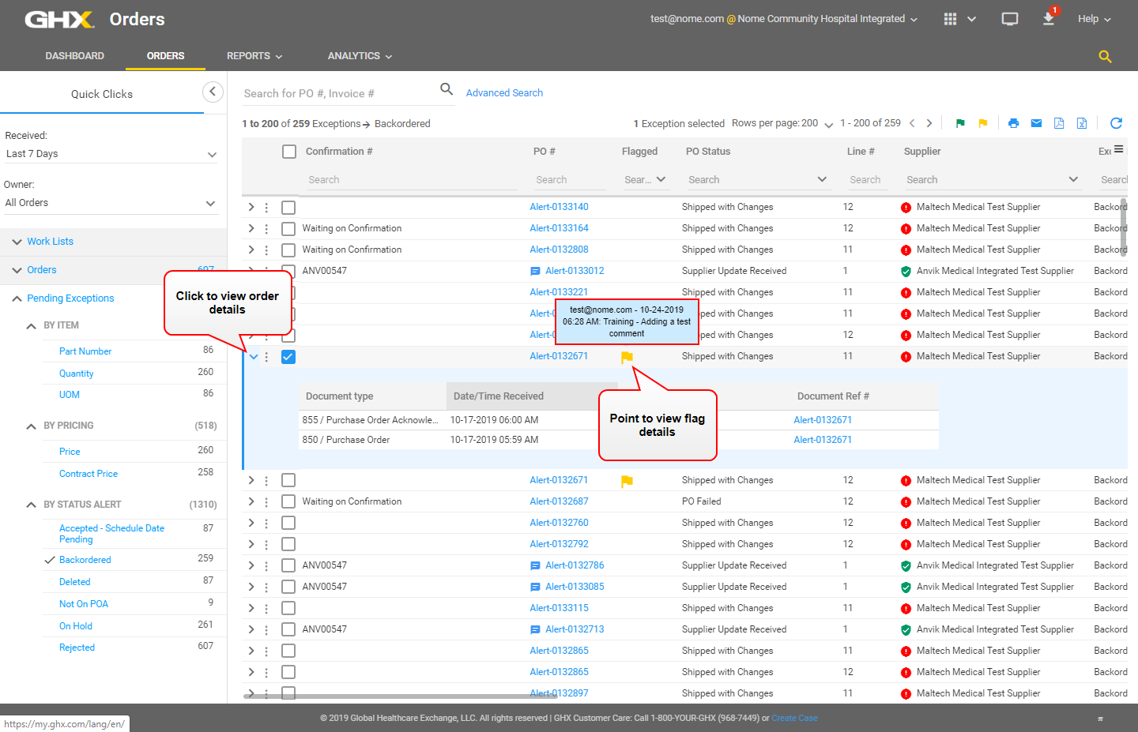The height and width of the screenshot is (732, 1138).
Task: Select the ORDERS tab
Action: (x=165, y=56)
